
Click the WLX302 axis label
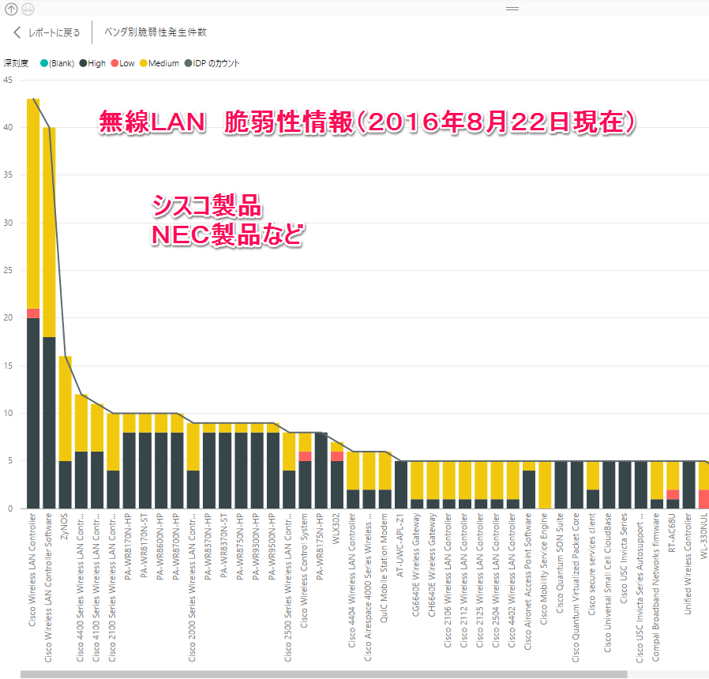click(x=336, y=528)
